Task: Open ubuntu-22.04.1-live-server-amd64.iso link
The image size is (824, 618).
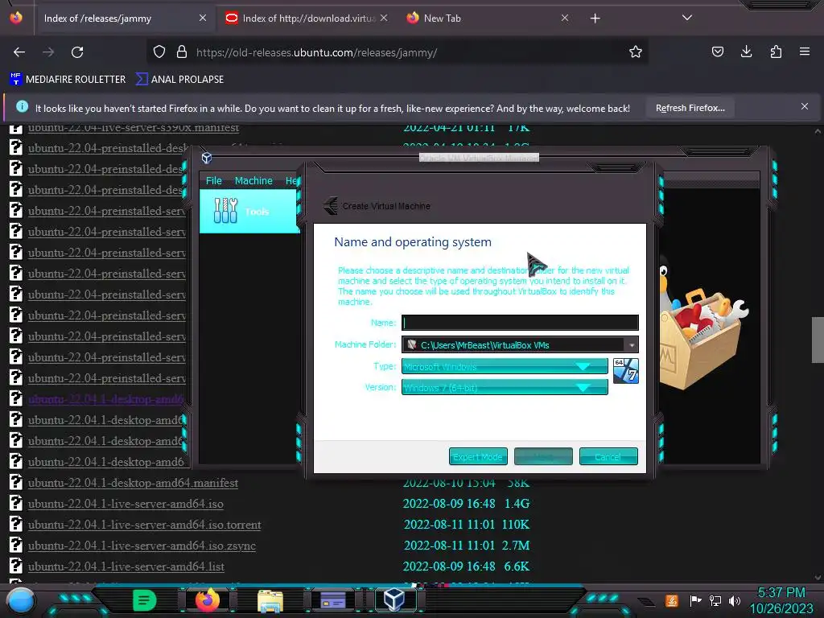Action: pyautogui.click(x=126, y=504)
